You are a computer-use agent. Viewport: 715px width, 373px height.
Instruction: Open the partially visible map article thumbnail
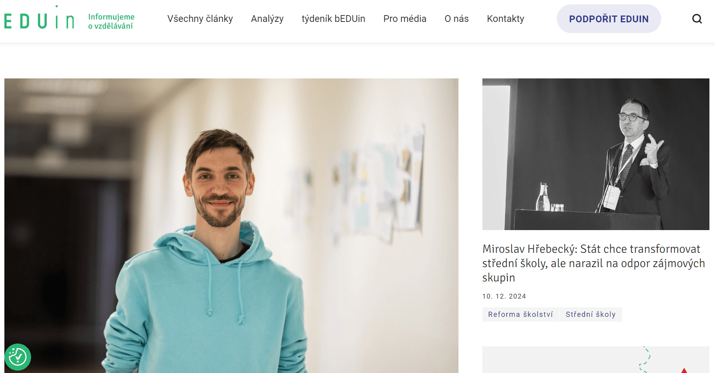pyautogui.click(x=596, y=360)
